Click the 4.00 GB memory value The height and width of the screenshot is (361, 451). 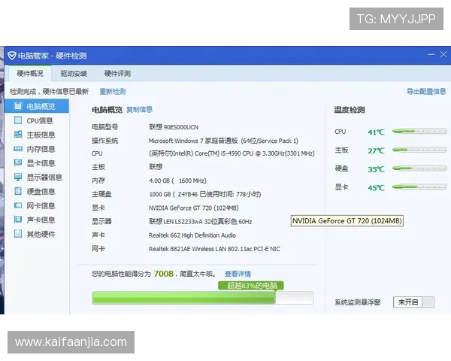coord(177,180)
